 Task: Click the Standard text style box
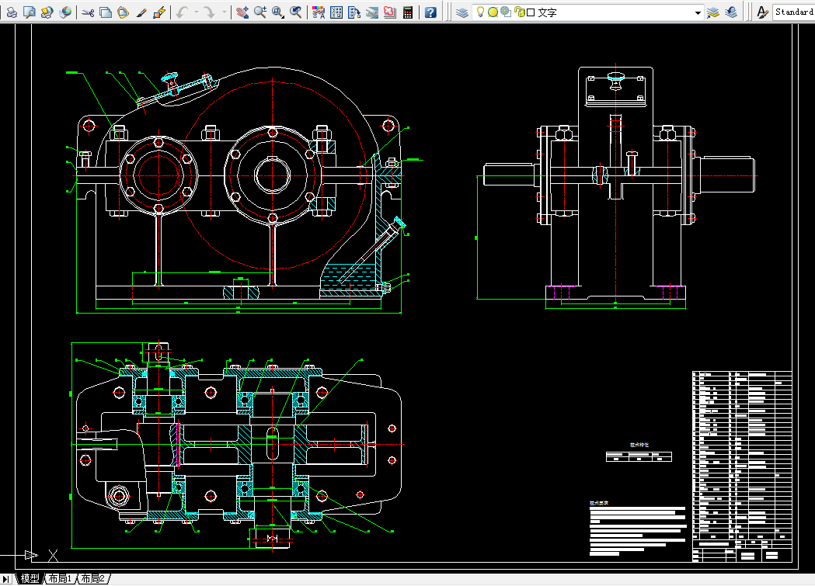click(x=794, y=12)
